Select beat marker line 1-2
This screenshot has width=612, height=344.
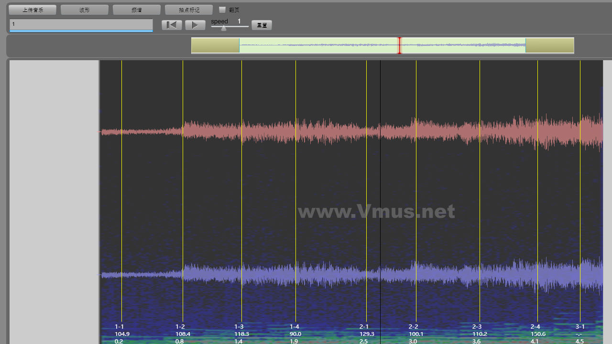click(x=183, y=191)
